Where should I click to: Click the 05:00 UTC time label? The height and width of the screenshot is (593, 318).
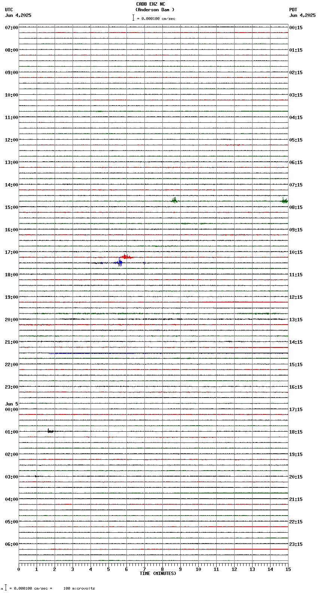click(12, 522)
